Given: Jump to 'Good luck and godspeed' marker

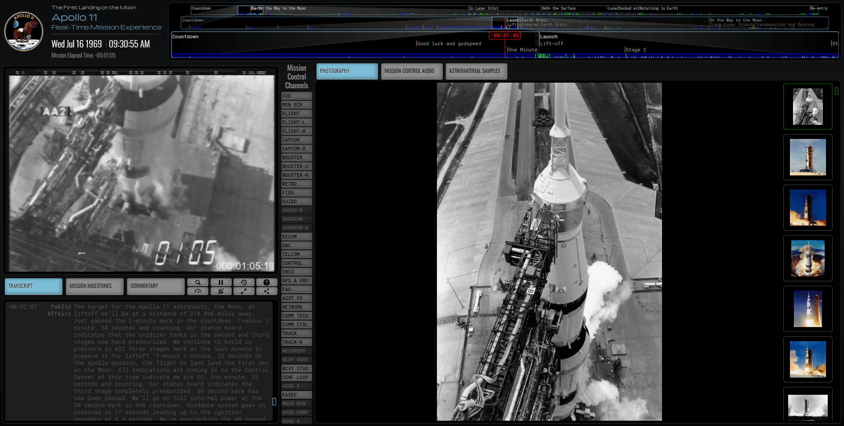Looking at the screenshot, I should (449, 44).
